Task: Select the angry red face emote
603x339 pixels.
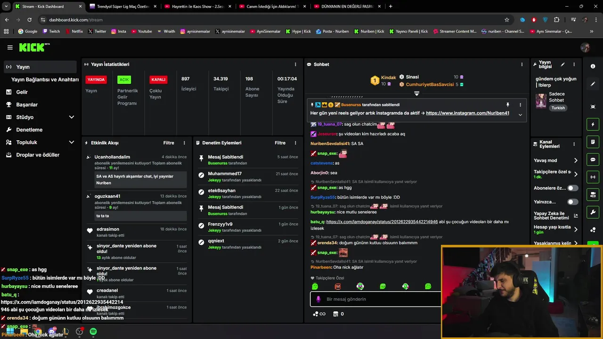Action: tap(337, 286)
